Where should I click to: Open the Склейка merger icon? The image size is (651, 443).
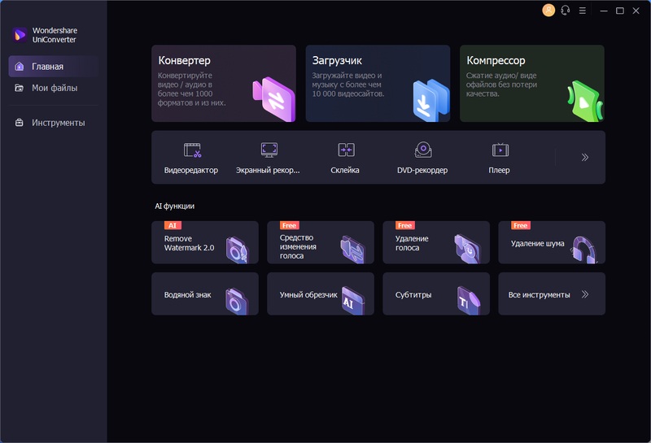pos(346,150)
